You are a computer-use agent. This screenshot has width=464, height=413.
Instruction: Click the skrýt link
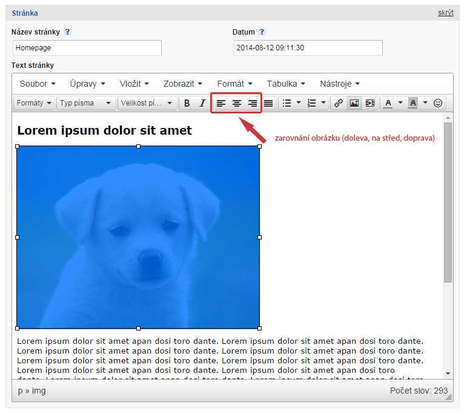[445, 13]
